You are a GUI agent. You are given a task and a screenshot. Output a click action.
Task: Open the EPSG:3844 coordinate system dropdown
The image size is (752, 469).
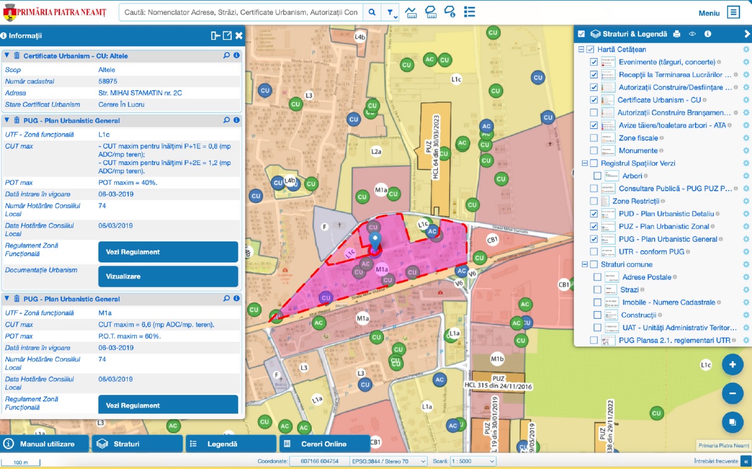pyautogui.click(x=387, y=461)
